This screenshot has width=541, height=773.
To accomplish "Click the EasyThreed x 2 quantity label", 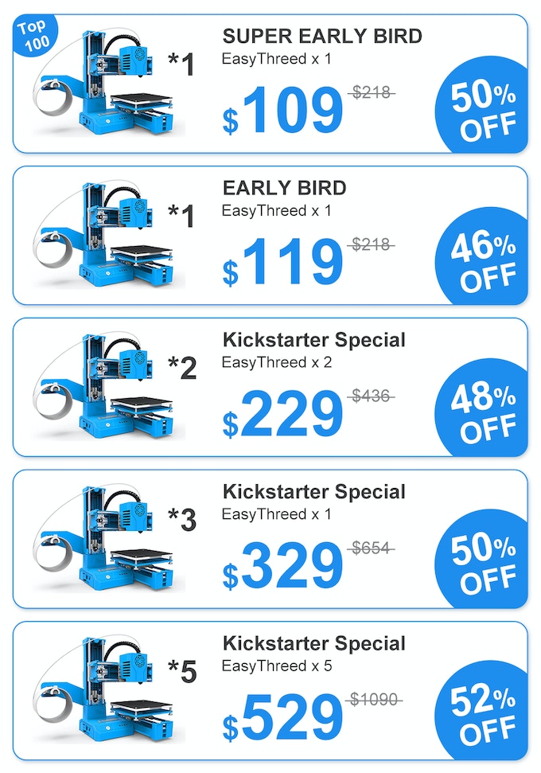I will (277, 363).
